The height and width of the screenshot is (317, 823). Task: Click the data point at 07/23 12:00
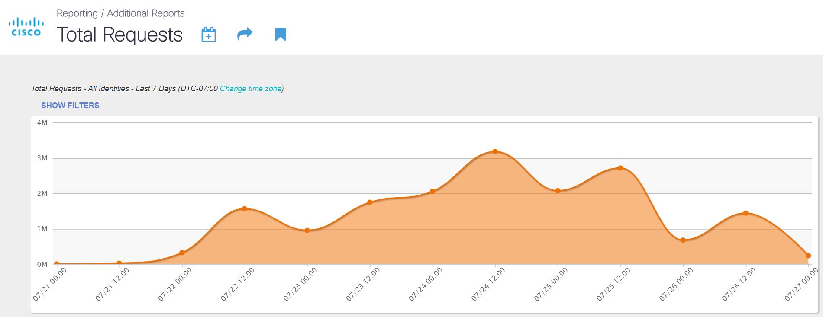click(370, 202)
